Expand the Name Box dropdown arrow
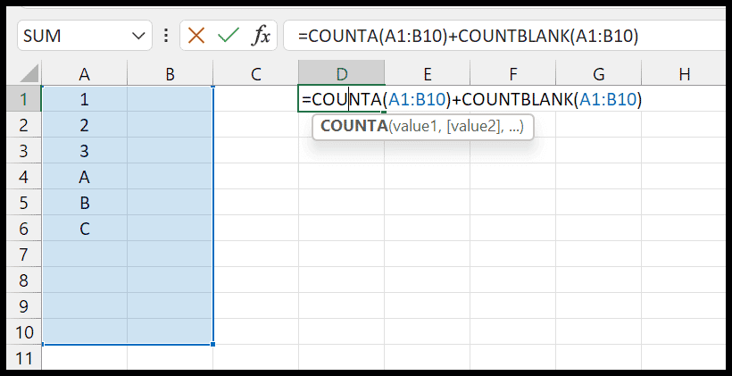 [138, 36]
